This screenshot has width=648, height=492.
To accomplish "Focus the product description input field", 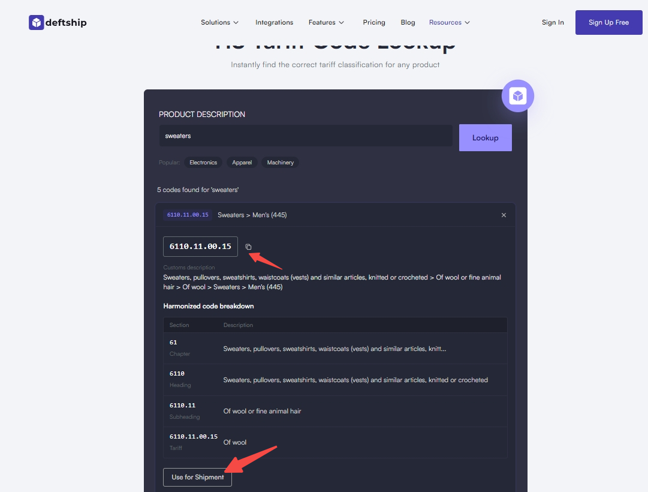I will click(306, 136).
